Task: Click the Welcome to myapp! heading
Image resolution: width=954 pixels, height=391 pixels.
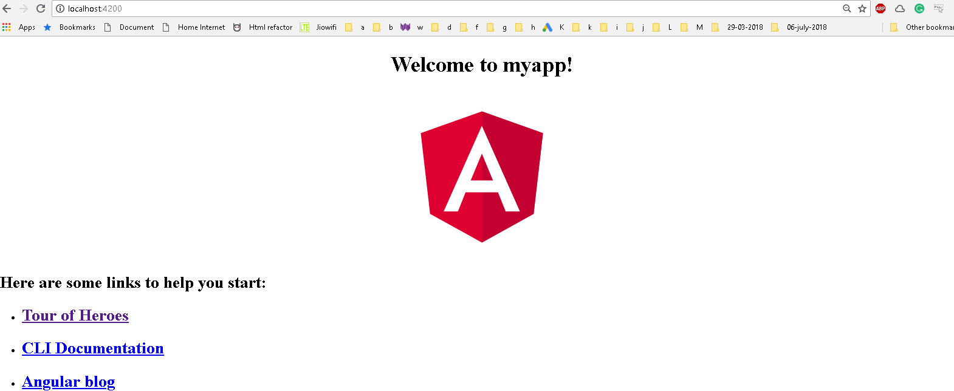Action: [x=482, y=64]
